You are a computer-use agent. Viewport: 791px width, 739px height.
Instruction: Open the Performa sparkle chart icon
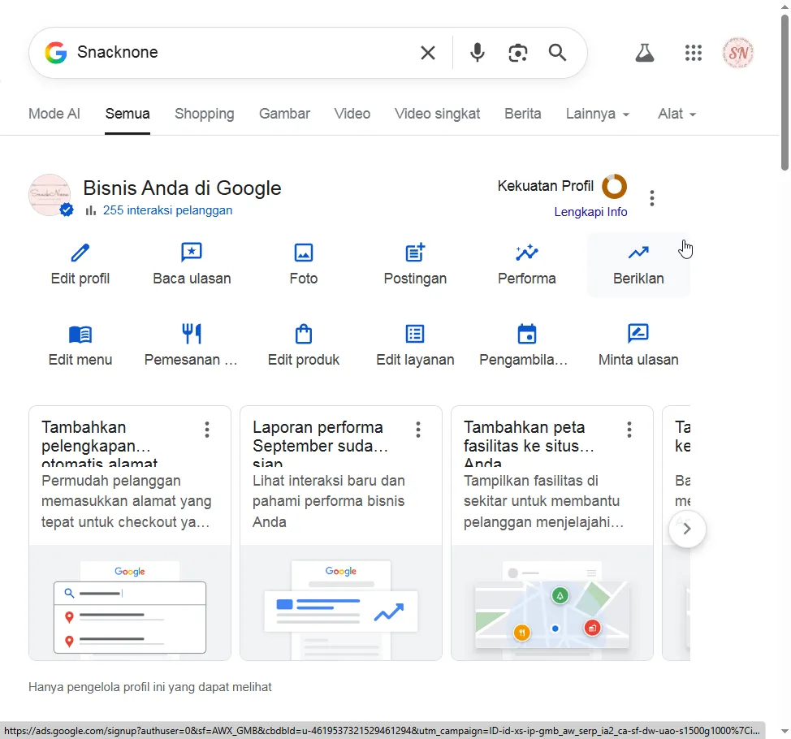point(527,253)
